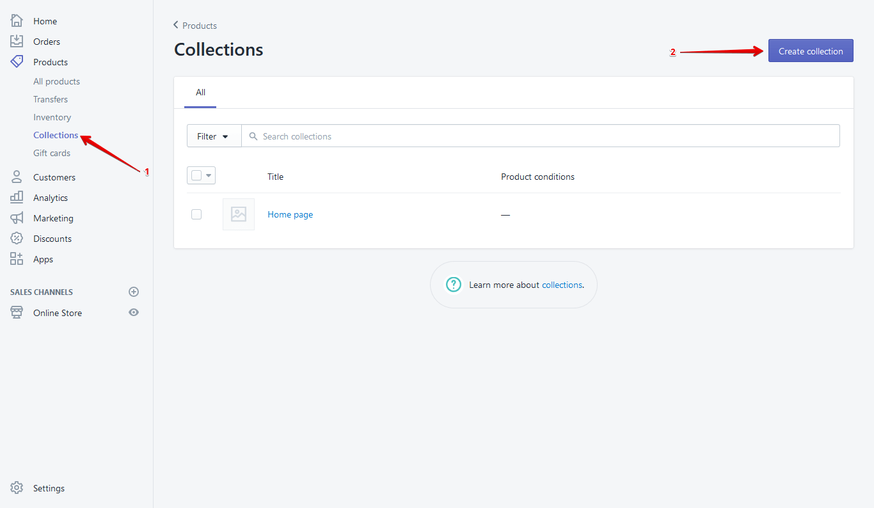The height and width of the screenshot is (508, 874).
Task: Add a sales channel with plus icon
Action: [134, 292]
